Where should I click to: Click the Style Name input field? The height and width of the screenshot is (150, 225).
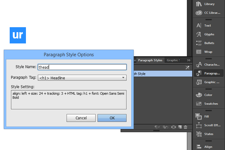82,67
